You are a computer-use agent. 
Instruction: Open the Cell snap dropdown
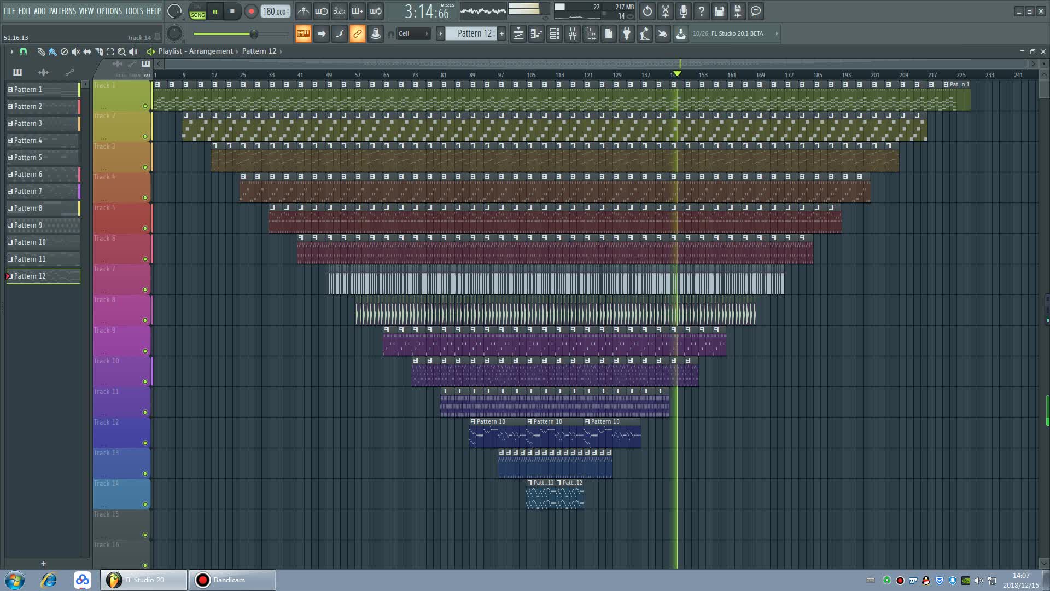click(x=413, y=33)
